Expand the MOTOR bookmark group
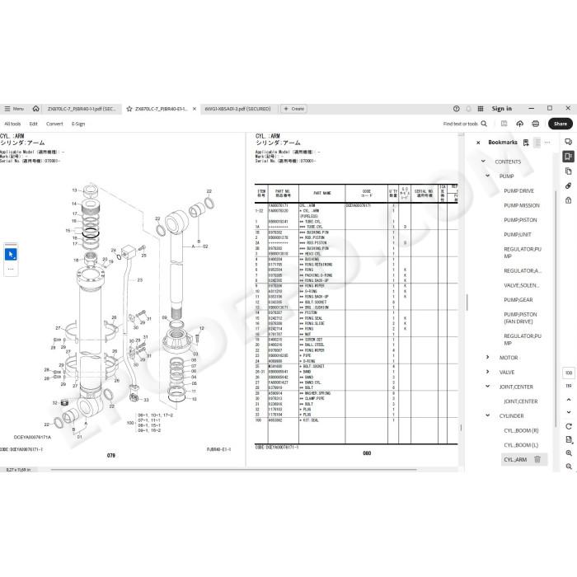This screenshot has height=577, width=577. pos(488,357)
